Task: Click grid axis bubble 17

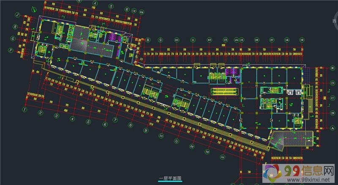Action: (x=272, y=40)
